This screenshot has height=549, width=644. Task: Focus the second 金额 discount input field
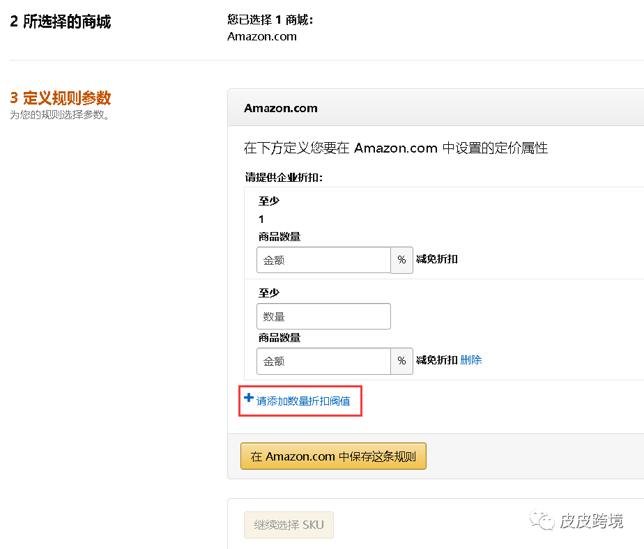click(x=323, y=361)
